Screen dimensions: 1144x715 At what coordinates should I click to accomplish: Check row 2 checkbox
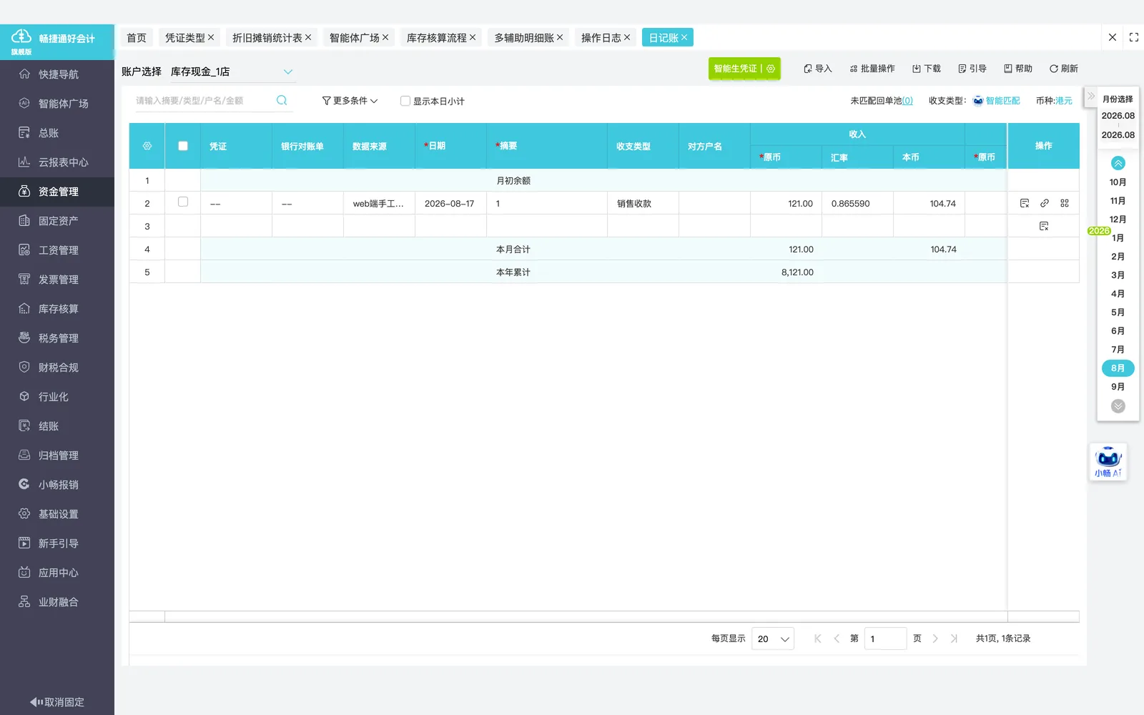click(183, 202)
